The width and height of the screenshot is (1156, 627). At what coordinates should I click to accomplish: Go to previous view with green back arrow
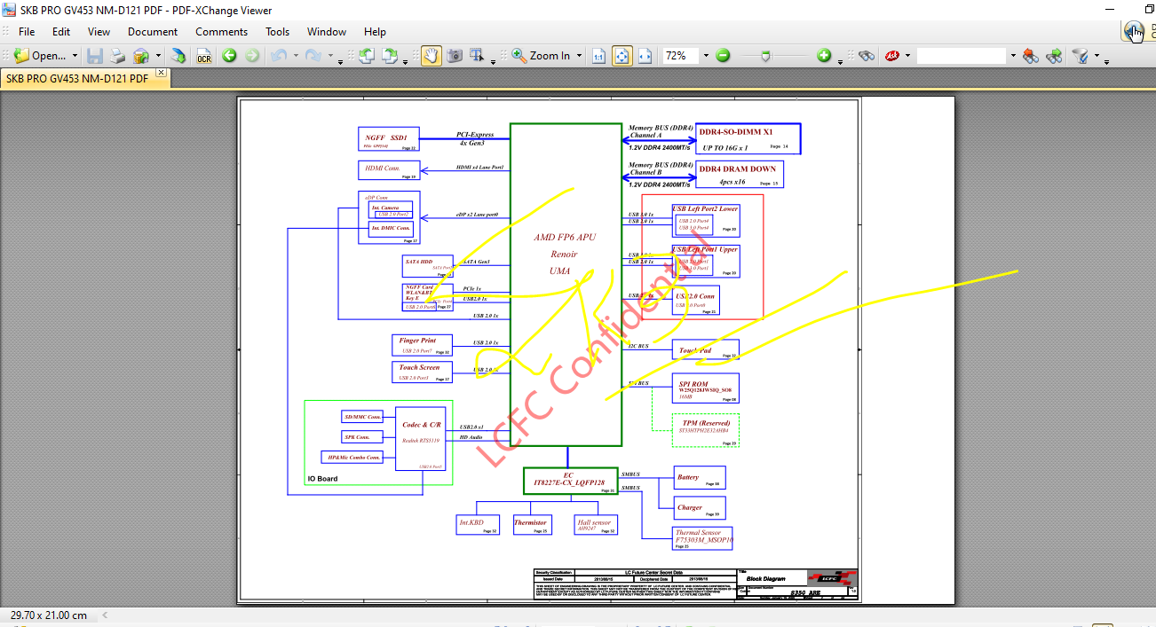click(229, 55)
